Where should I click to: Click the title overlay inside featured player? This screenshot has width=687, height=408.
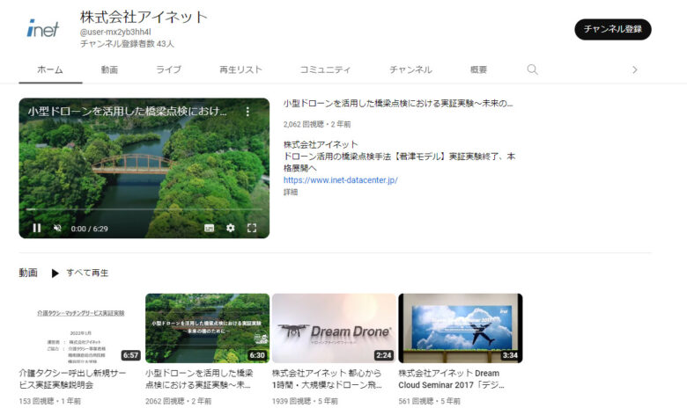[127, 112]
